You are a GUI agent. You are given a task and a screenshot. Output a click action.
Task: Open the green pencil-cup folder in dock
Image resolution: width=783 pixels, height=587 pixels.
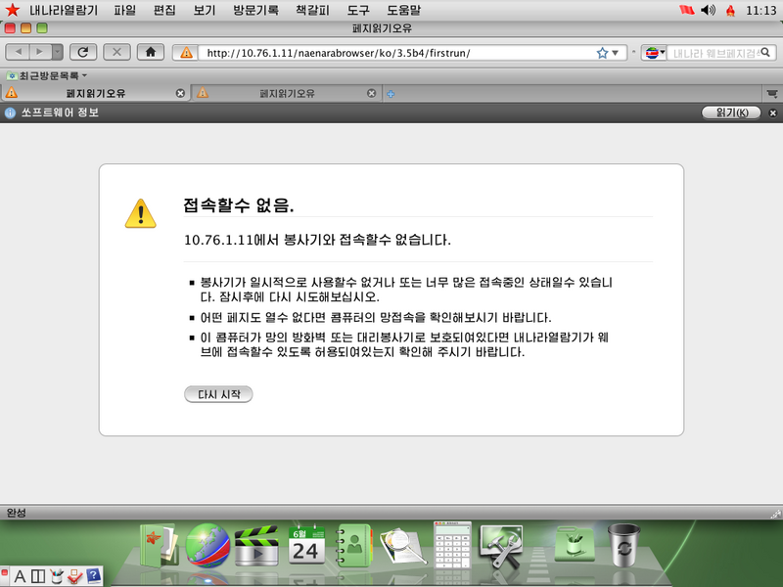575,545
